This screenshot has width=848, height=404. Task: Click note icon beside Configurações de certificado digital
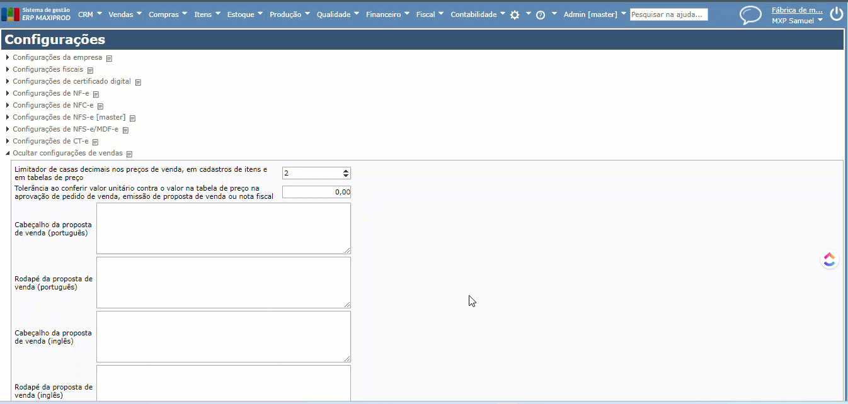coord(138,82)
